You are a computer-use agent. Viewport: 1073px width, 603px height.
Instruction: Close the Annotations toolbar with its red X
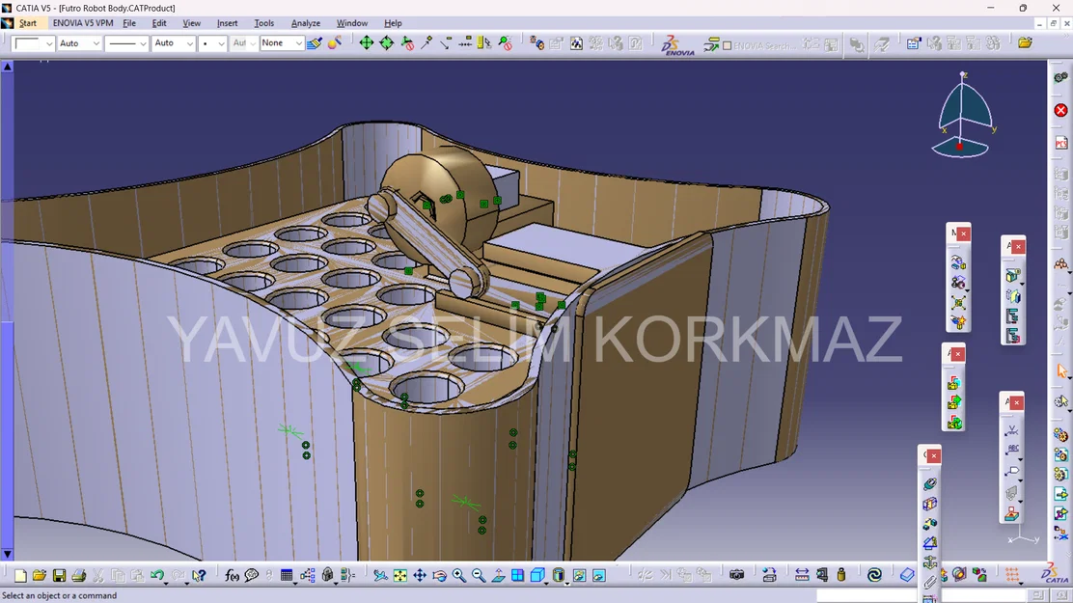click(1016, 402)
